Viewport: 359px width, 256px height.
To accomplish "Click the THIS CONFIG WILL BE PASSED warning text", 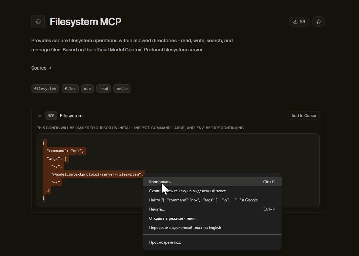I will coord(141,128).
